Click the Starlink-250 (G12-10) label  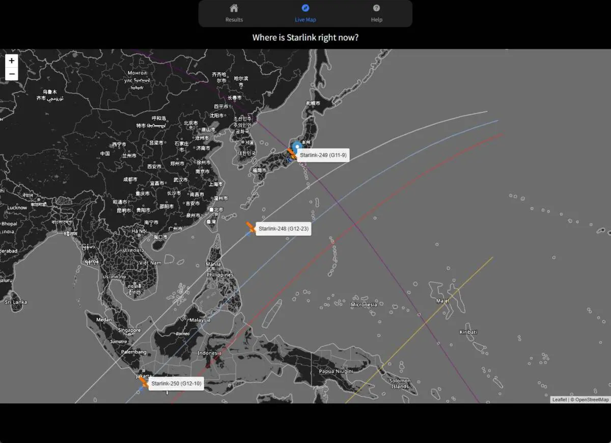click(176, 383)
